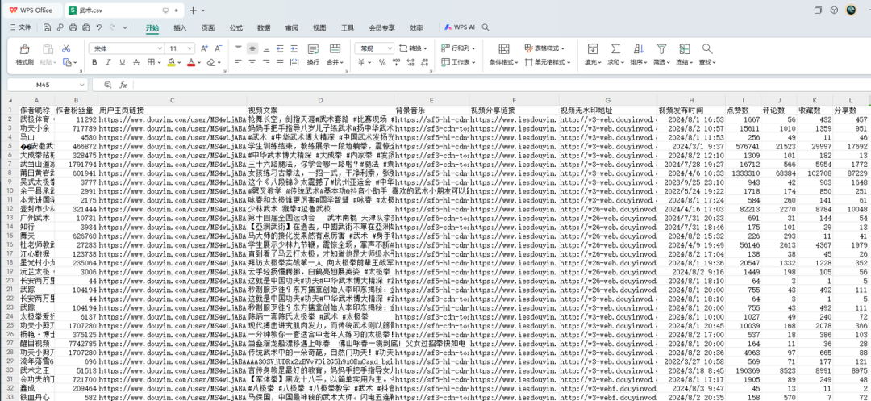Click the Increase Indent icon

pyautogui.click(x=294, y=48)
